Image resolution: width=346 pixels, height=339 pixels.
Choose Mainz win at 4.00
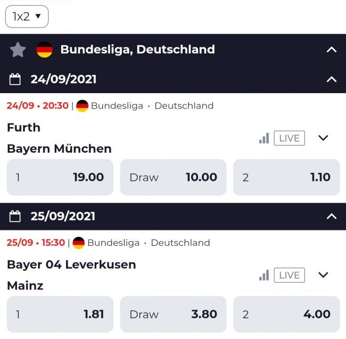click(x=286, y=314)
